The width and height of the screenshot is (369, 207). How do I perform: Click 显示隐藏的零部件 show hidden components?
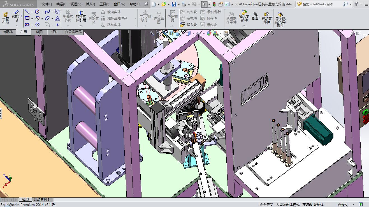(280, 19)
